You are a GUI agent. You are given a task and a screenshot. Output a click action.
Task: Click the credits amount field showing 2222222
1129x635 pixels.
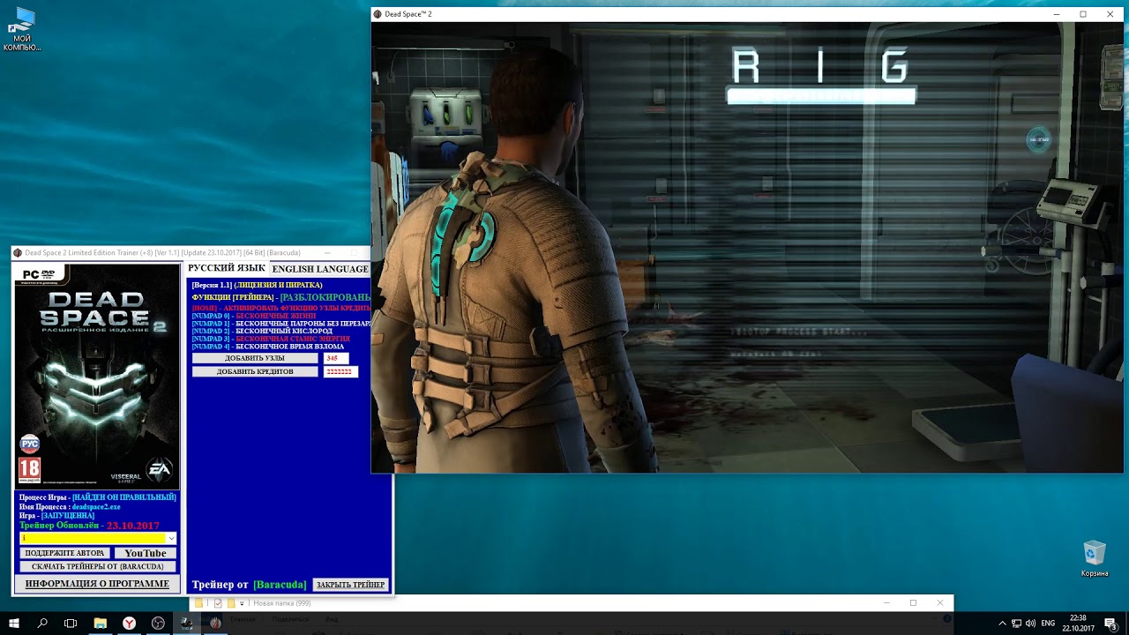click(x=340, y=371)
